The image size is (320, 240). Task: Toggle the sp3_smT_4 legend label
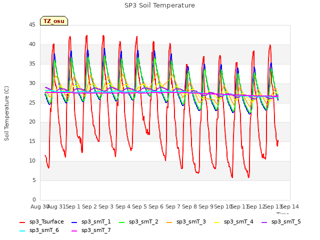pos(238,221)
